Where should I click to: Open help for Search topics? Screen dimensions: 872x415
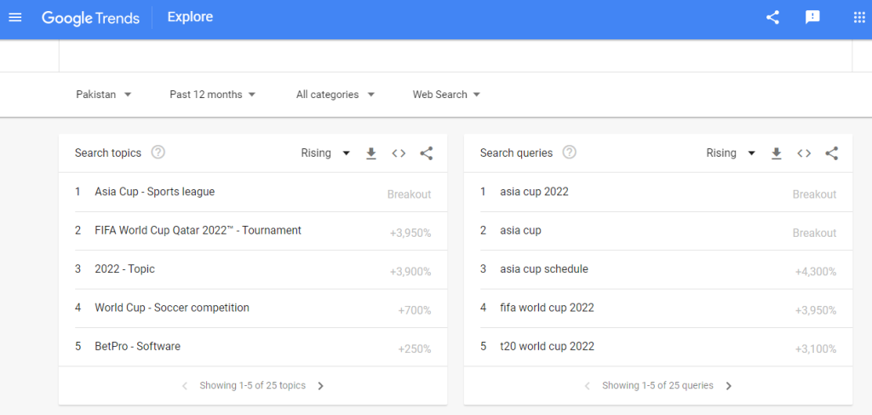click(x=158, y=153)
